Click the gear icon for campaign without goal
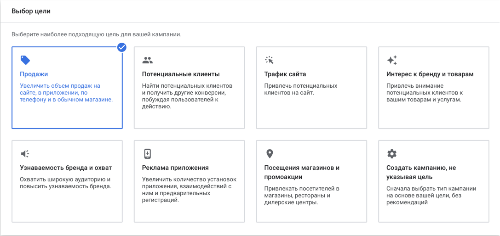This screenshot has width=500, height=236. pos(391,154)
